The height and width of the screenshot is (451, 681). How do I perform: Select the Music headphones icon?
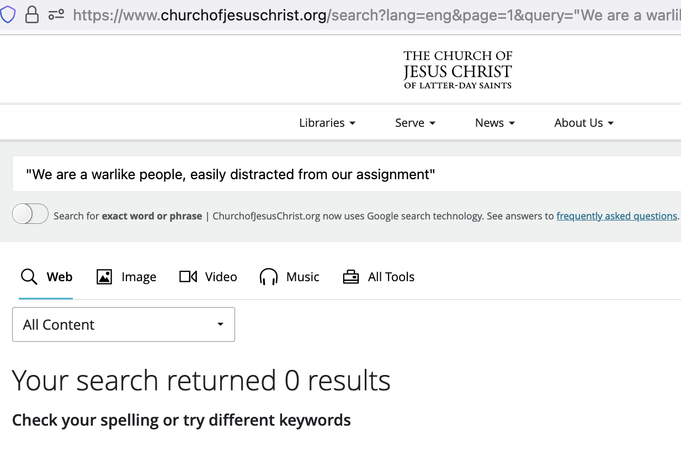[x=269, y=277]
